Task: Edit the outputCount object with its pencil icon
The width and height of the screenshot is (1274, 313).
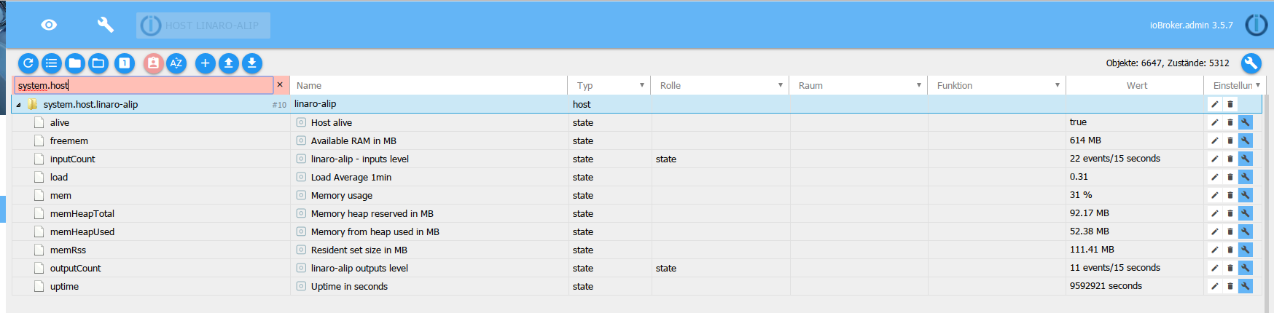Action: 1215,268
